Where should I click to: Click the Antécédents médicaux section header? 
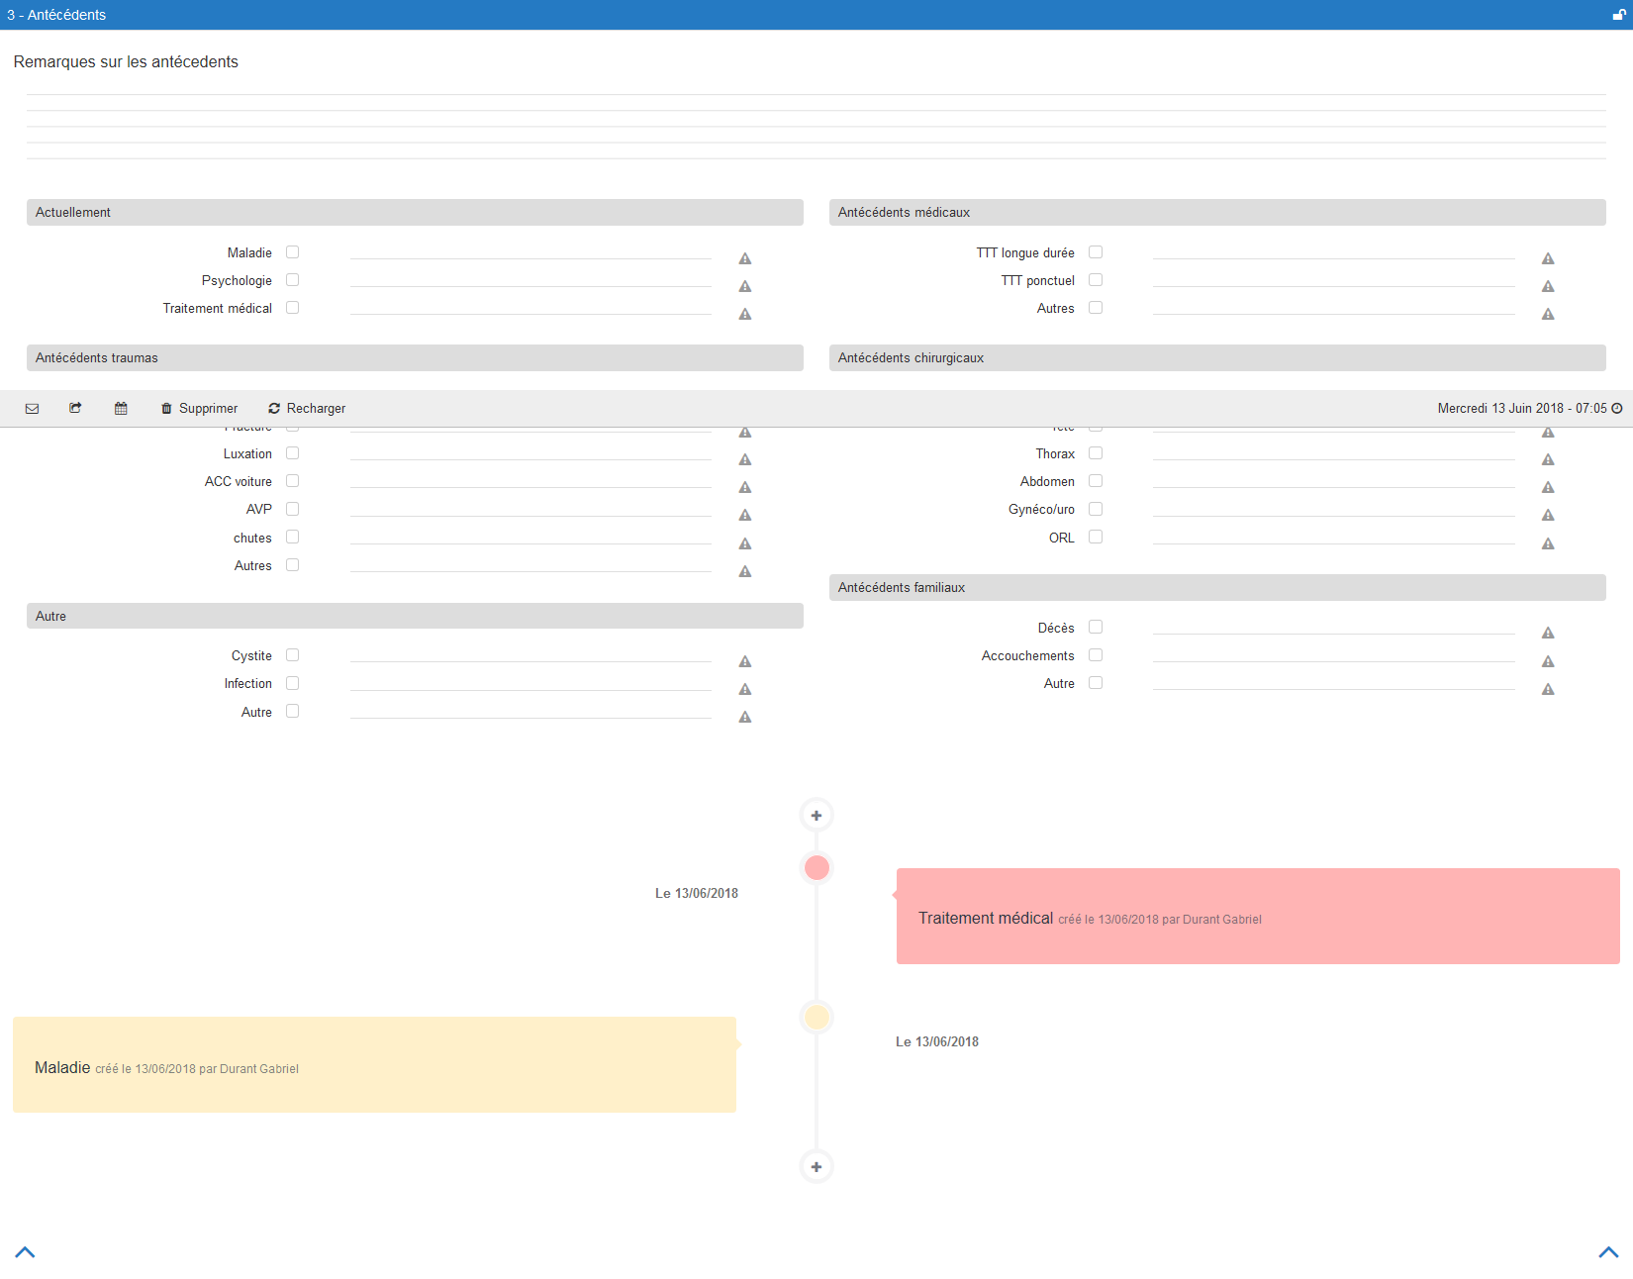[1217, 212]
